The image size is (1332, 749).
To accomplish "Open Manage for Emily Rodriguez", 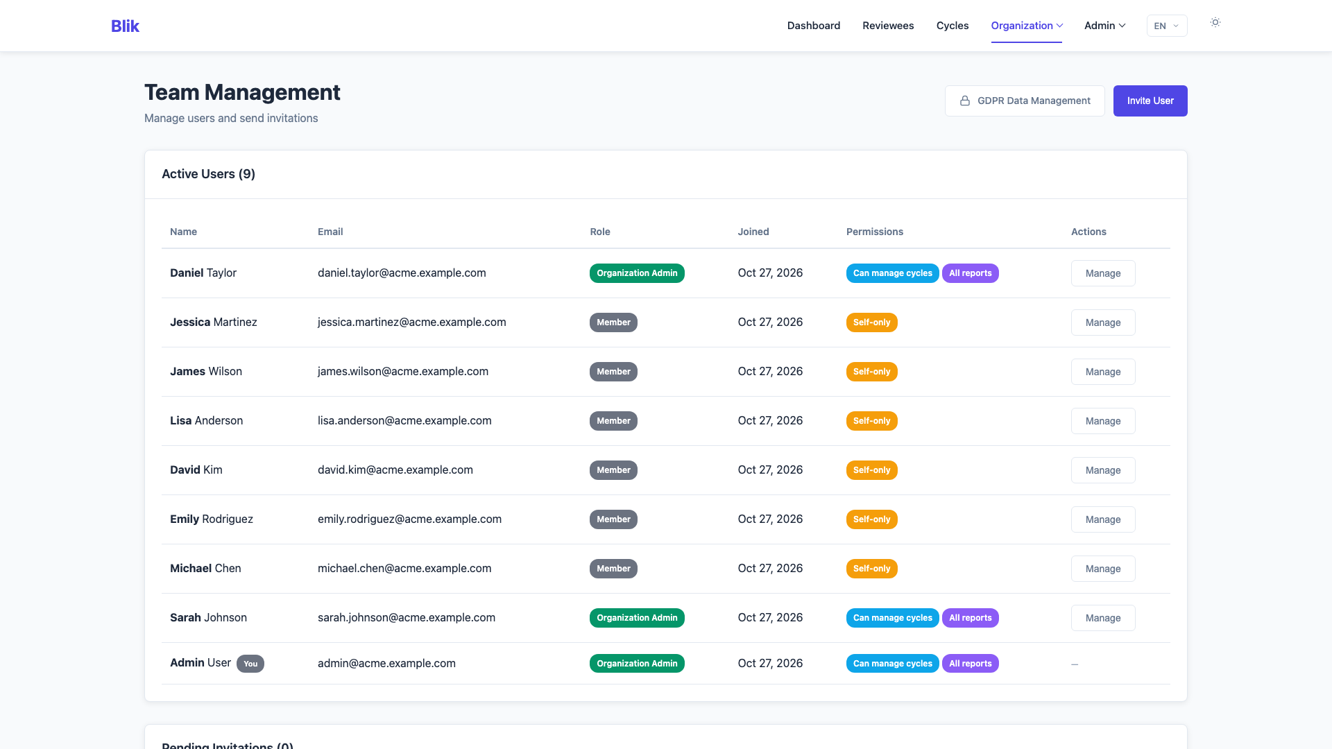I will point(1102,519).
